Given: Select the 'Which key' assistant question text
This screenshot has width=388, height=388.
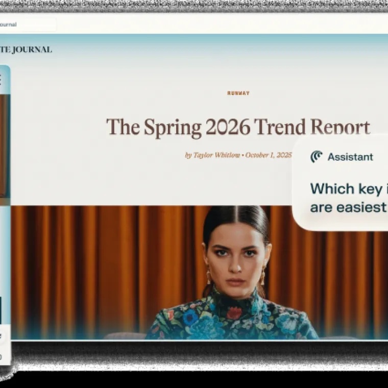Looking at the screenshot, I should coord(346,189).
